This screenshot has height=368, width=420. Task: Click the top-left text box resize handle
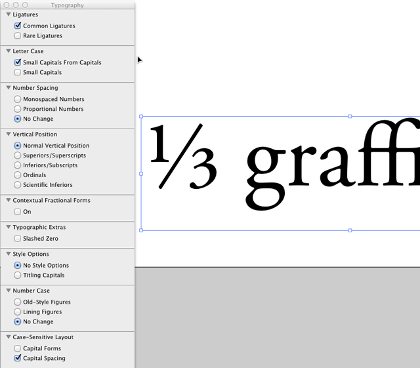tap(141, 117)
